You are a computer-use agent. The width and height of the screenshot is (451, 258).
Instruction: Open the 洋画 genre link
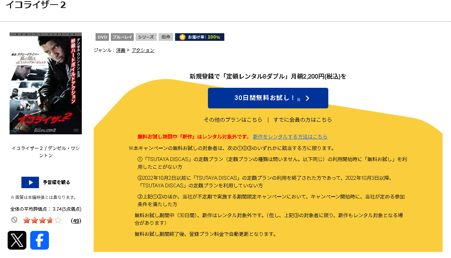tap(121, 50)
